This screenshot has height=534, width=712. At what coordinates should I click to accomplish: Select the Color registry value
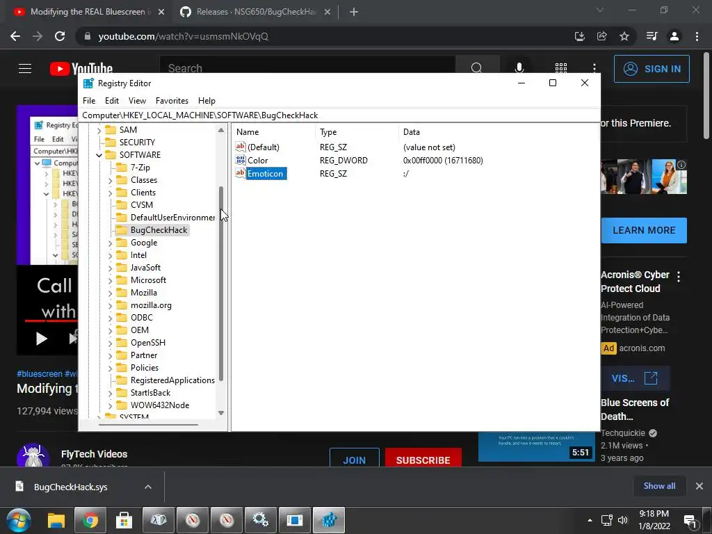(257, 161)
